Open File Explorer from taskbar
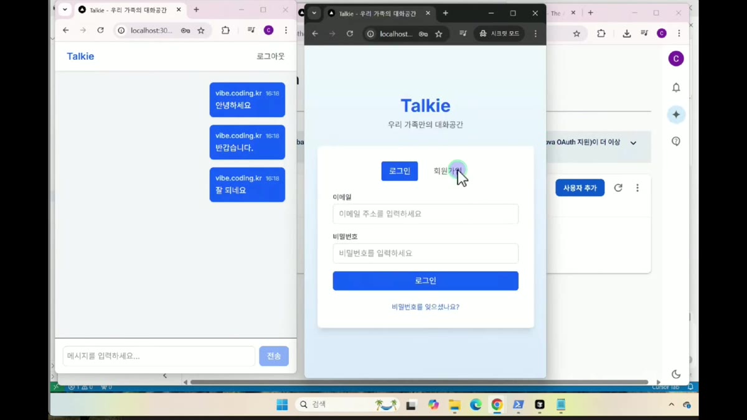The image size is (747, 420). pyautogui.click(x=454, y=404)
